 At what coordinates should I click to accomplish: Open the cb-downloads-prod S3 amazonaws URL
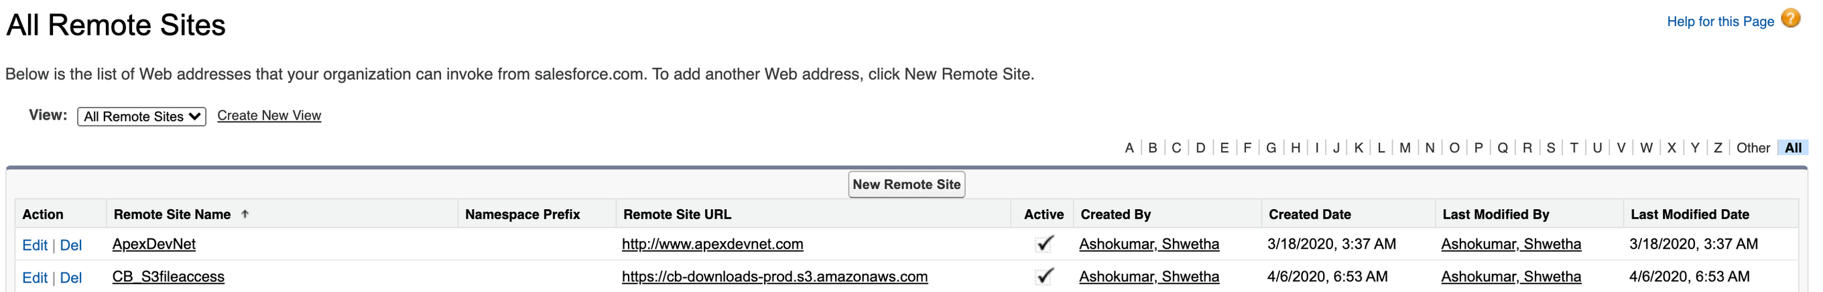point(774,277)
